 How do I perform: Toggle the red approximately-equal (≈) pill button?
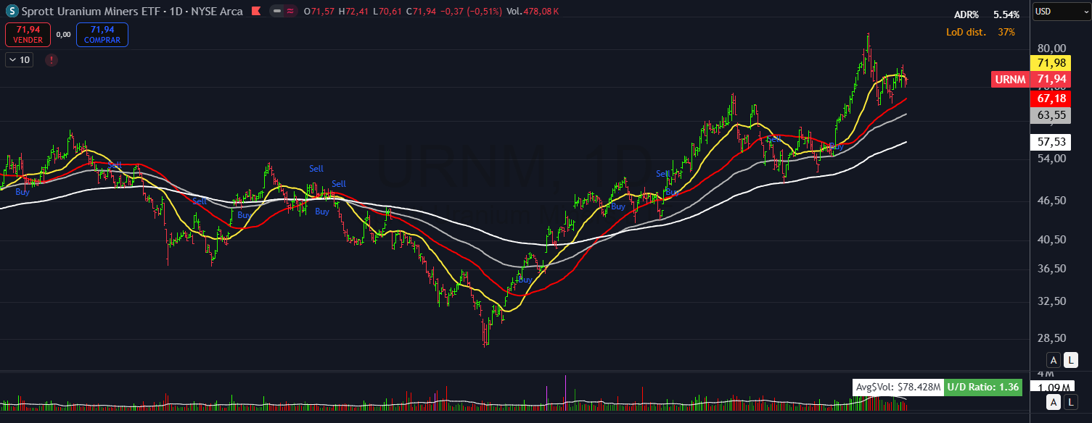tap(290, 12)
